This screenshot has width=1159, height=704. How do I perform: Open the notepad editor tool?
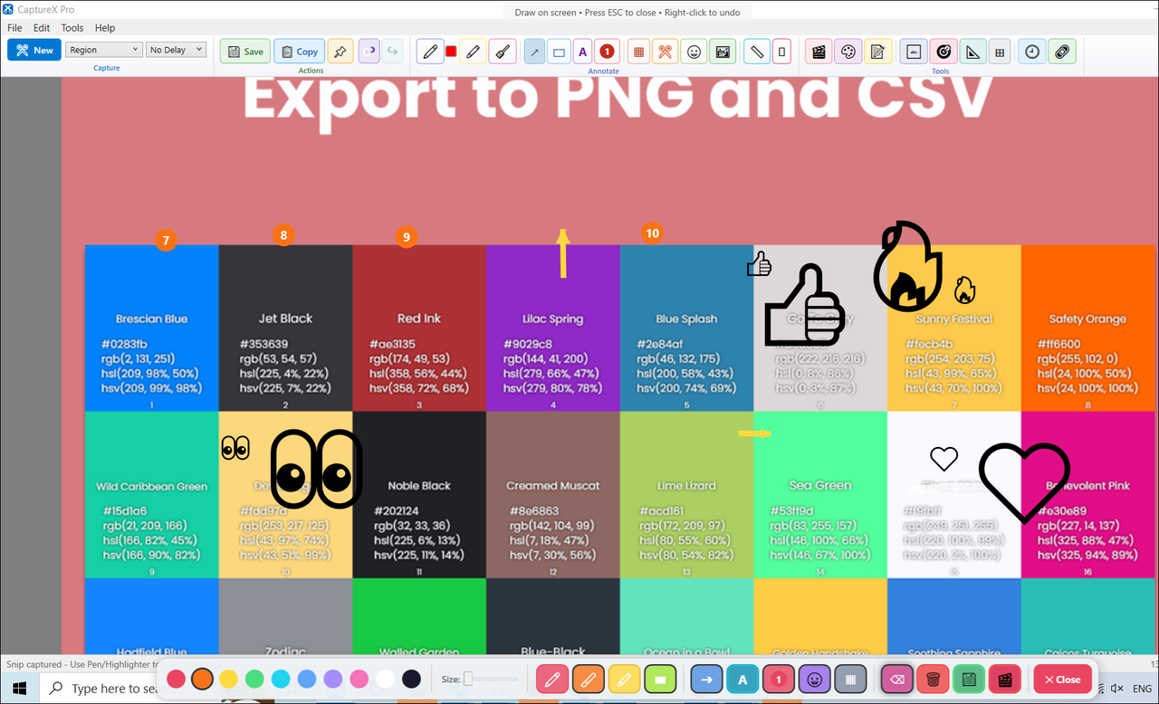[877, 52]
